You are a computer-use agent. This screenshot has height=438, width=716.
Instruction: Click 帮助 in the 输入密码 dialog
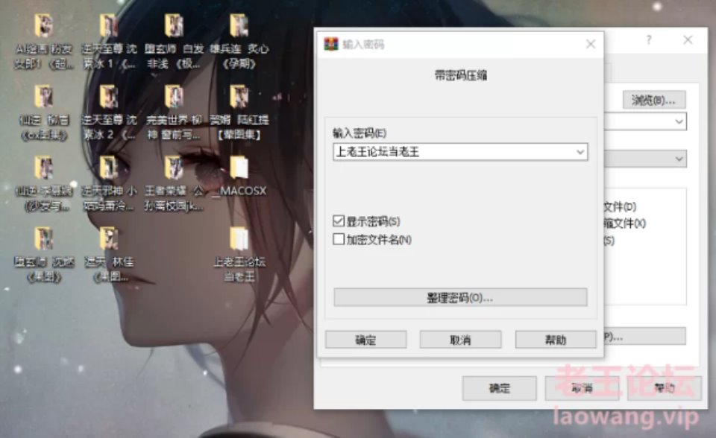pos(556,340)
